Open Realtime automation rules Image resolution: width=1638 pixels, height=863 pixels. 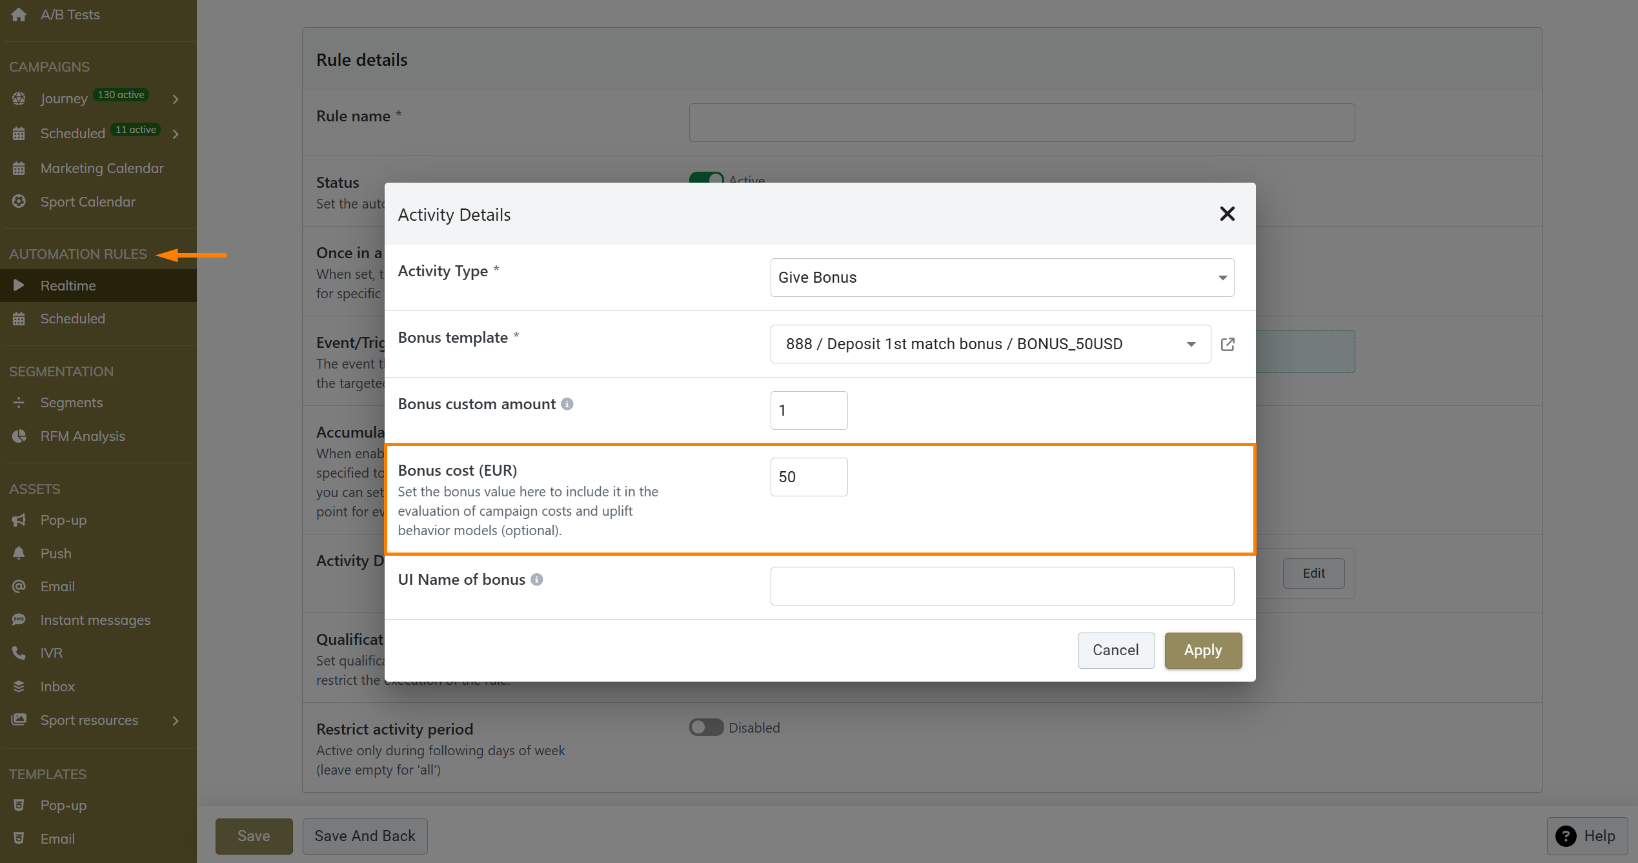[68, 285]
